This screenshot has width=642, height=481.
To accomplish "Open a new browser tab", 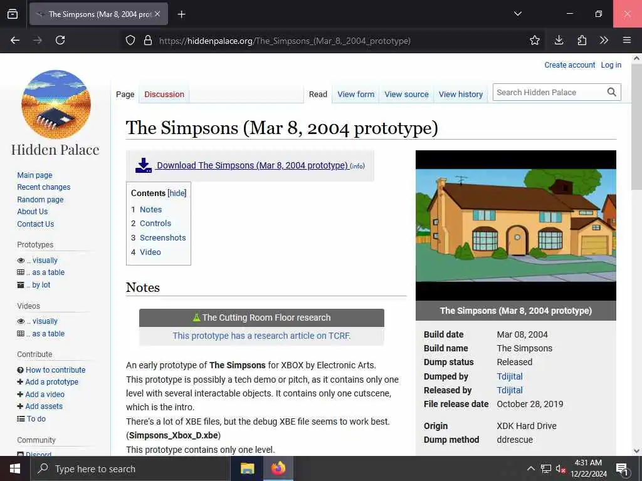I will click(181, 14).
